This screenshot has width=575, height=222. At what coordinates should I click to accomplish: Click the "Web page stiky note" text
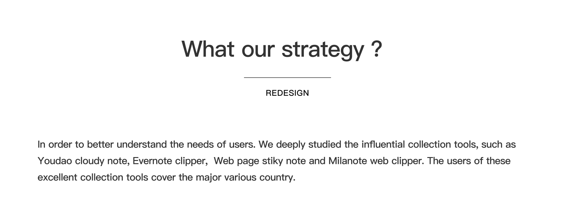click(260, 161)
